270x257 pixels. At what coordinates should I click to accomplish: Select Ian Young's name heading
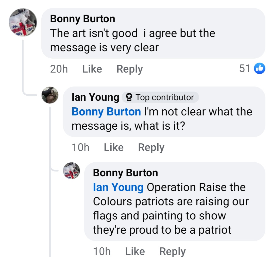coord(94,97)
